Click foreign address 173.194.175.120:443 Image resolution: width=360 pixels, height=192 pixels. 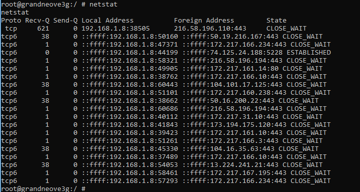(235, 124)
